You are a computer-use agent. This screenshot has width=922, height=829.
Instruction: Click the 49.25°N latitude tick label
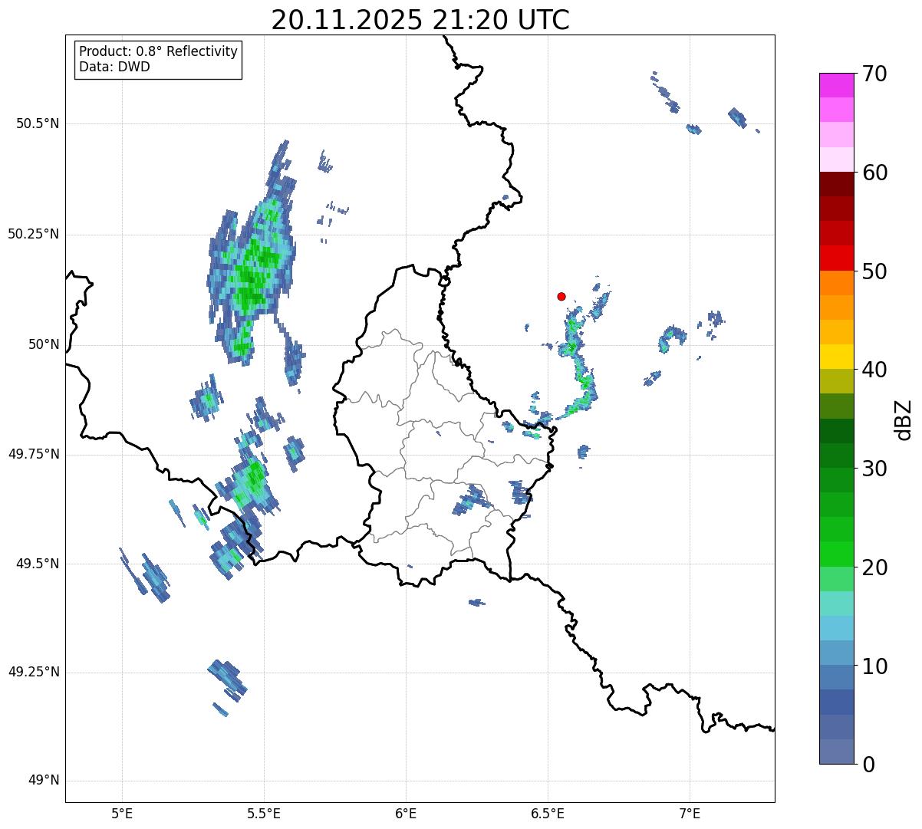pos(34,672)
